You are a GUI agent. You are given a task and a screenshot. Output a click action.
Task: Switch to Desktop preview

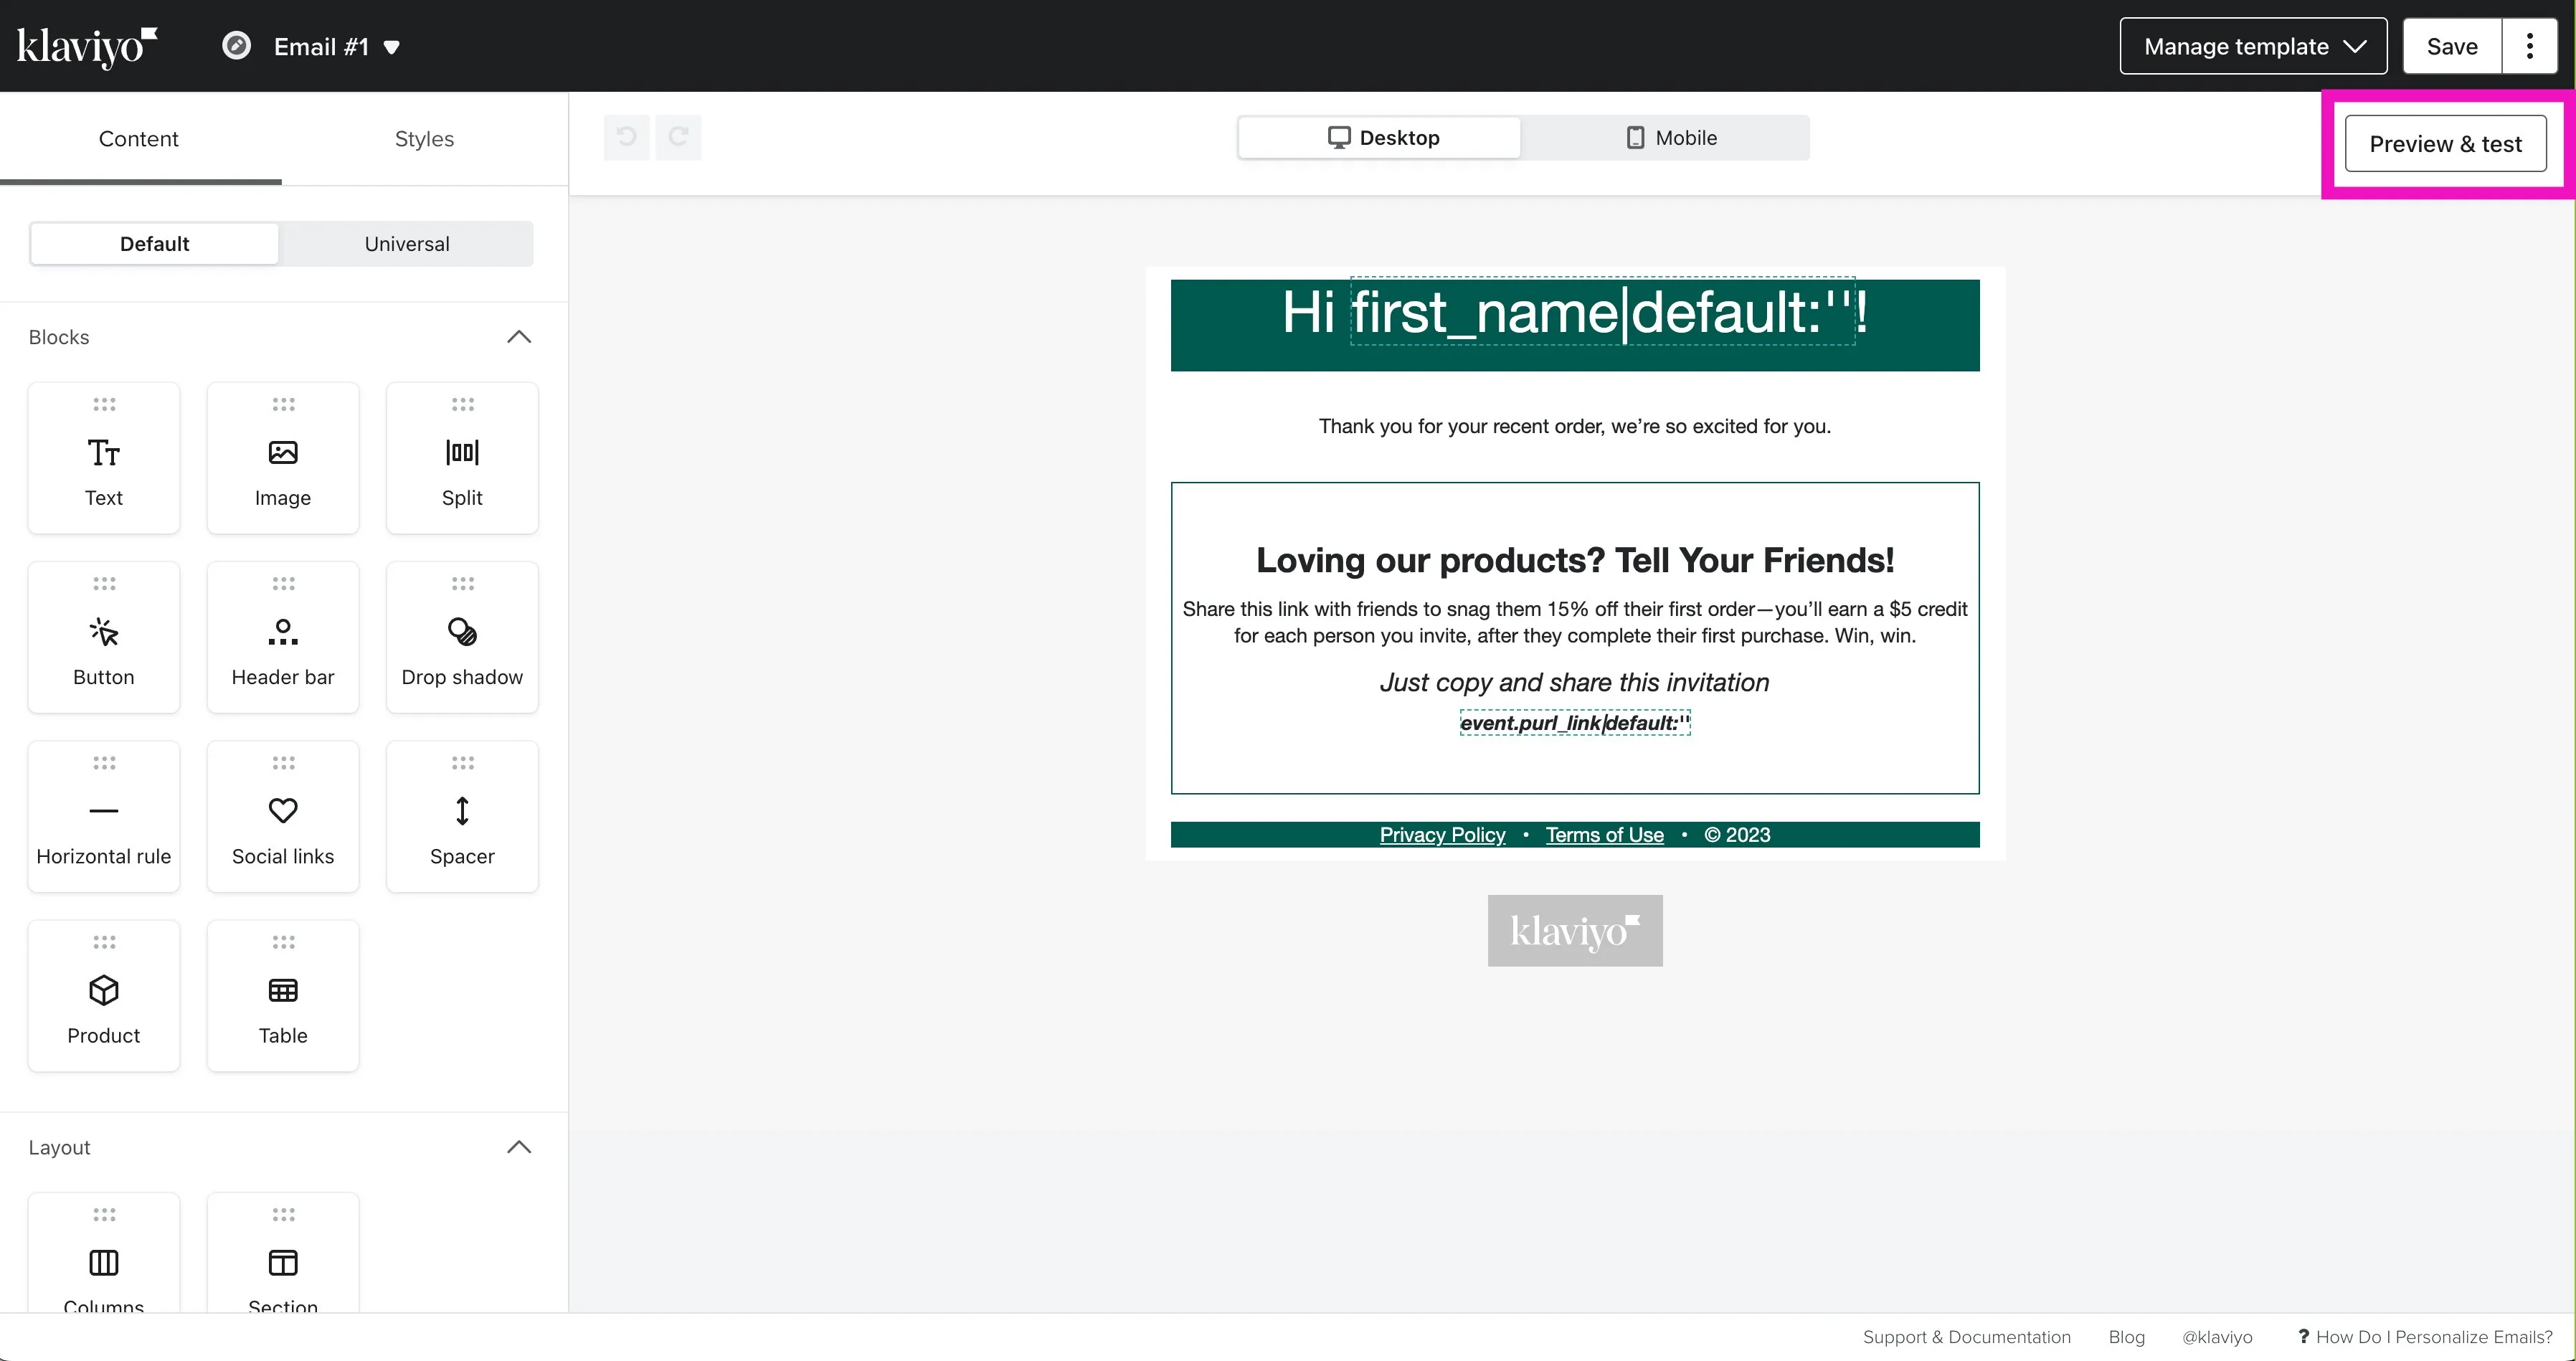tap(1380, 138)
